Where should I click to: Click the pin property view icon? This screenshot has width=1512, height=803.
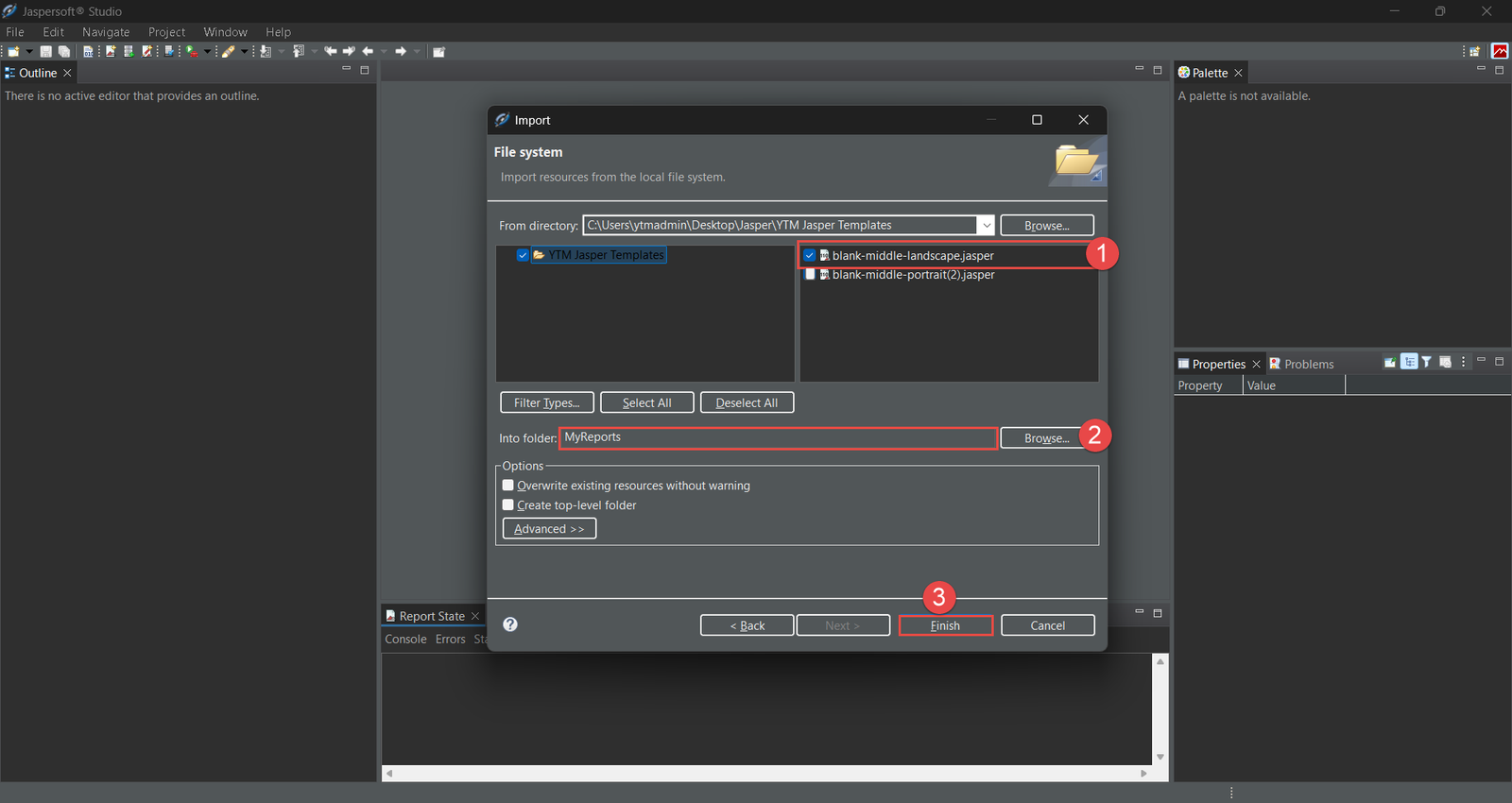point(1390,363)
